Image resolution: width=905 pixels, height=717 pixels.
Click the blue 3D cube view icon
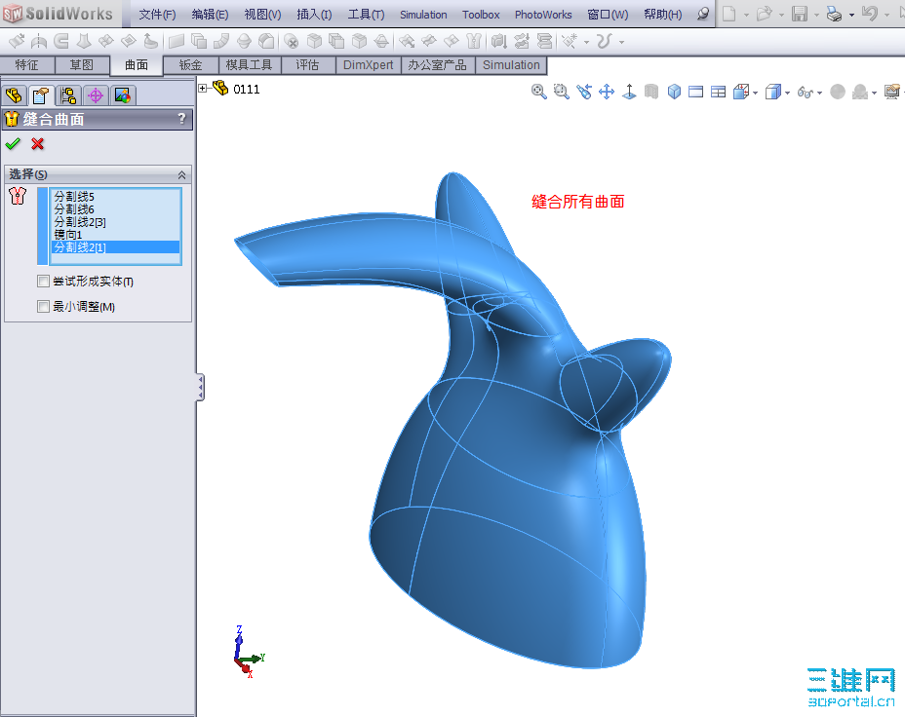click(x=674, y=92)
